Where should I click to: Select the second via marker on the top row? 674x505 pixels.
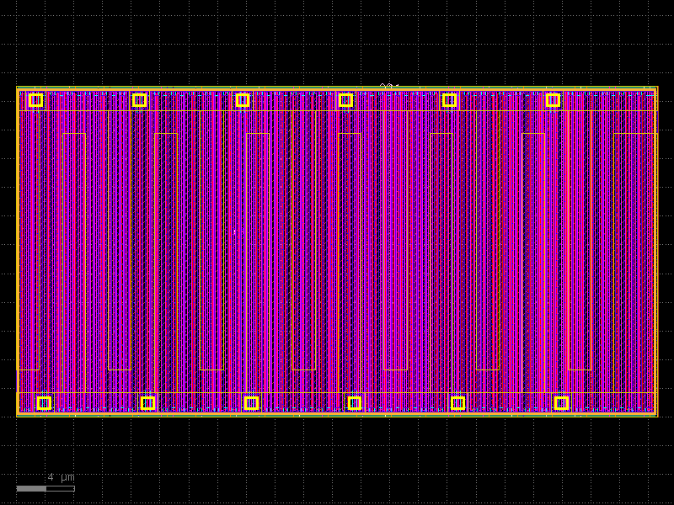click(x=139, y=100)
